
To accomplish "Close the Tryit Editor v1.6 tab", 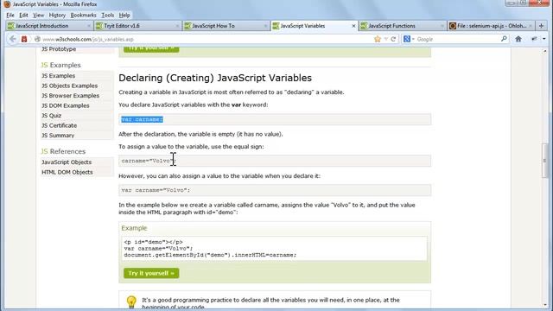I will 177,26.
